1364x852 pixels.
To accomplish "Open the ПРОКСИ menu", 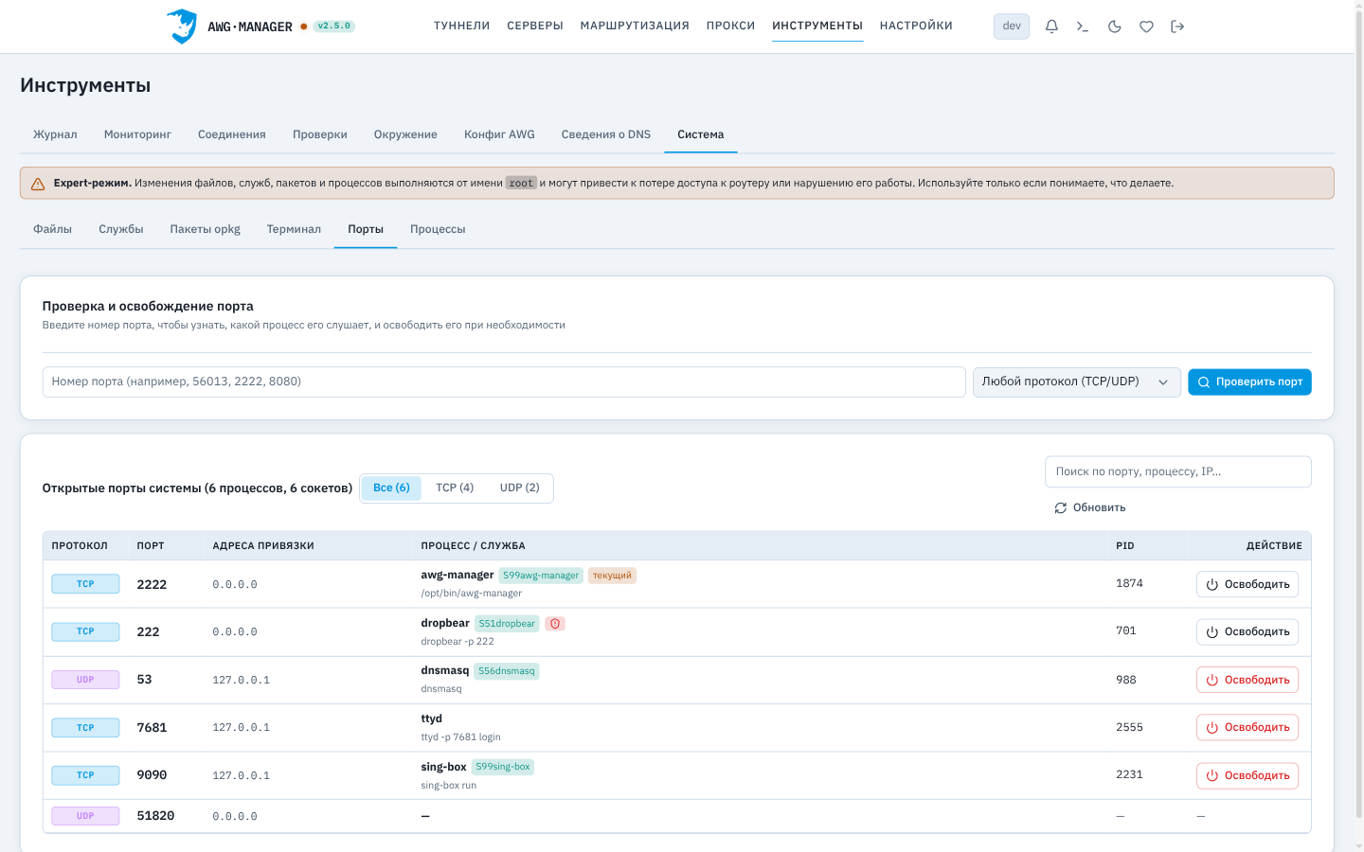I will (731, 27).
